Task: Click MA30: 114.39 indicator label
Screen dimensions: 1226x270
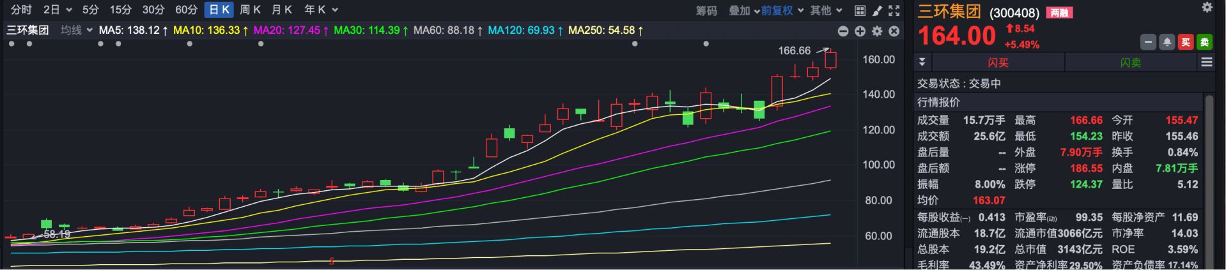Action: [x=371, y=30]
